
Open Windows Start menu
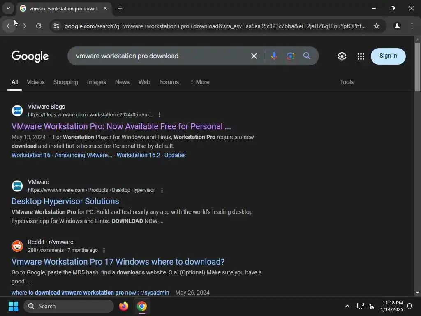(13, 306)
